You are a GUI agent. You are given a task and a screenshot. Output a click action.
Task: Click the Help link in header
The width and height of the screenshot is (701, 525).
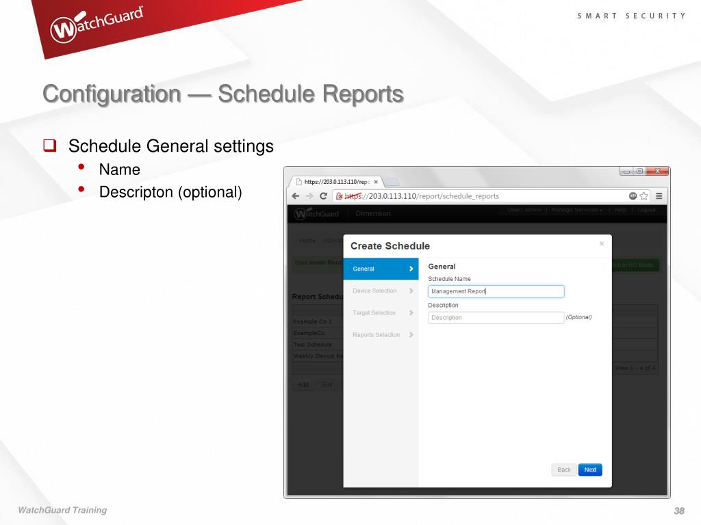(x=620, y=210)
